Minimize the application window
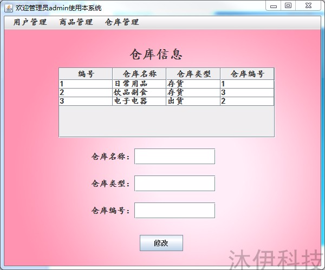Viewport: 325px width, 270px height. click(x=274, y=6)
